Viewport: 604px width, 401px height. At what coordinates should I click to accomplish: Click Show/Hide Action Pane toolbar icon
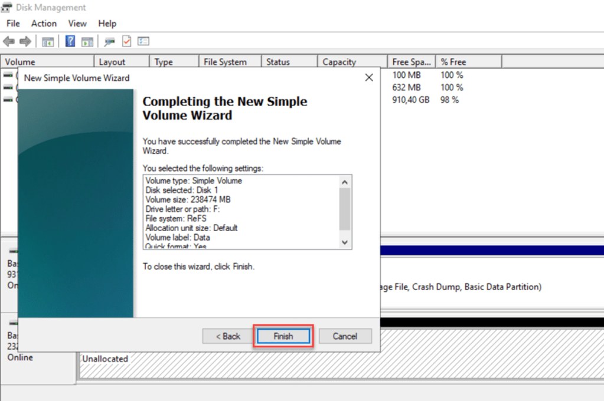pos(87,41)
